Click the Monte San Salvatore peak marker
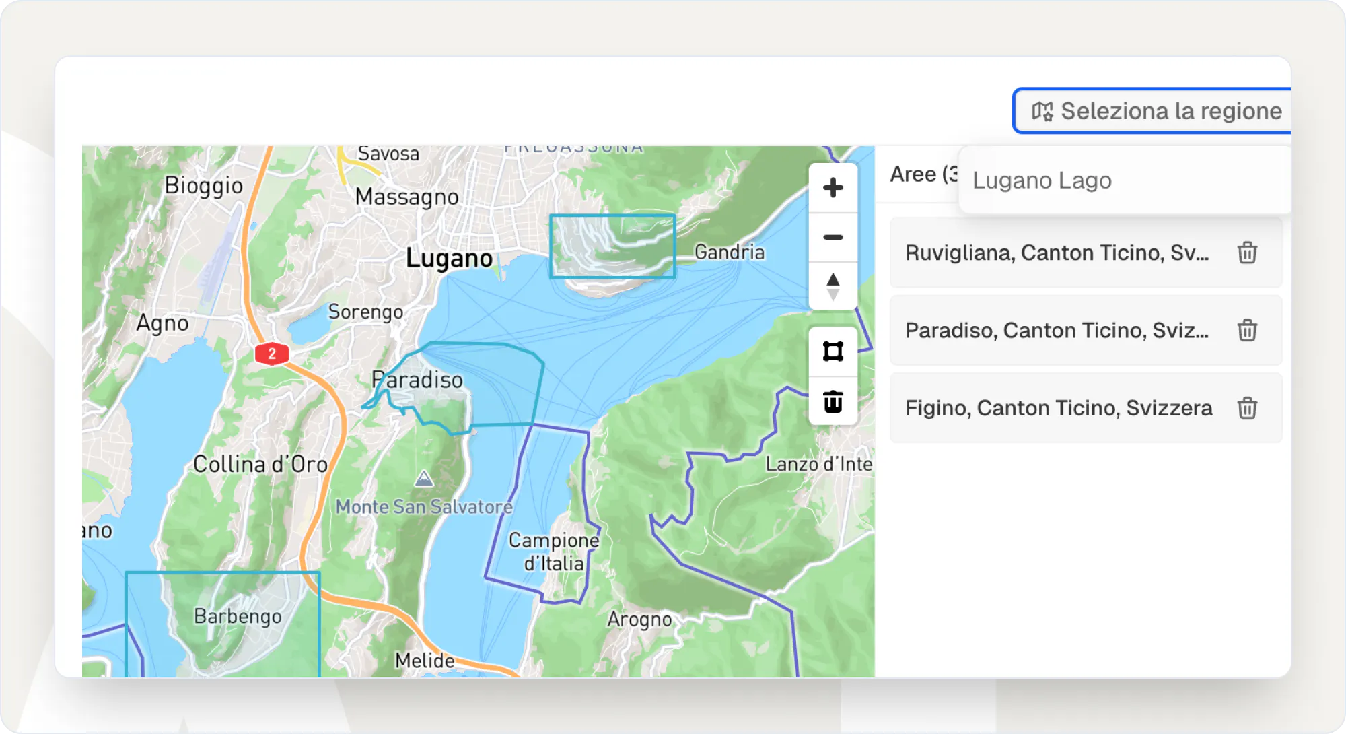 coord(423,479)
